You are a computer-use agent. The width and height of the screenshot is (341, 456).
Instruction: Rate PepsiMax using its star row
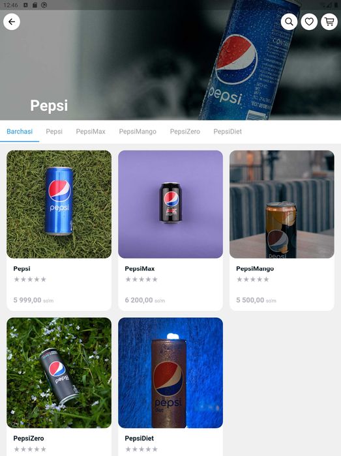(141, 279)
